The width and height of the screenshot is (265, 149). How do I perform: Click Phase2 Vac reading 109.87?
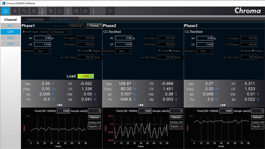[125, 83]
